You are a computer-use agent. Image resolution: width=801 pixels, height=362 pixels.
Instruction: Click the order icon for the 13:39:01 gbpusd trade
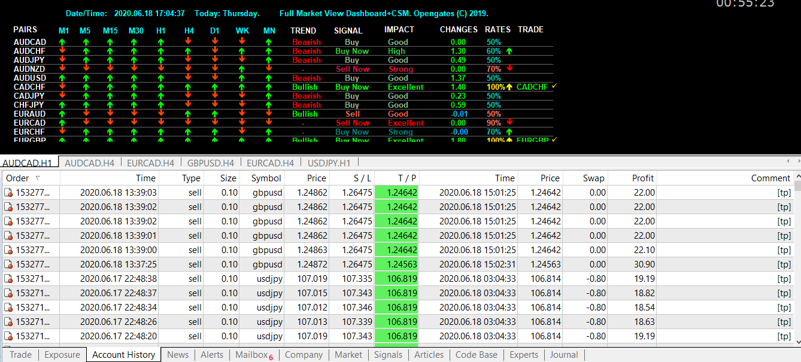tap(9, 236)
